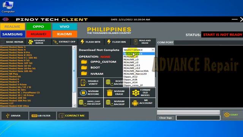Click the LIB Filter button

point(43,116)
